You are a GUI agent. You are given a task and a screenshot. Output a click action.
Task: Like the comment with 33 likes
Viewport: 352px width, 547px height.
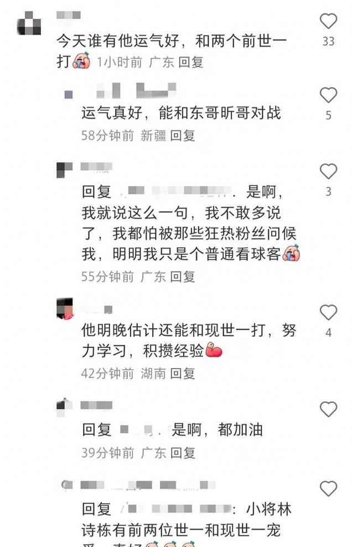pos(328,21)
